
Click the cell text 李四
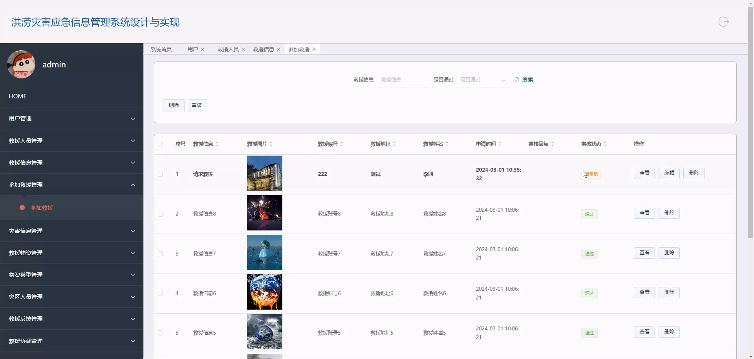[428, 174]
